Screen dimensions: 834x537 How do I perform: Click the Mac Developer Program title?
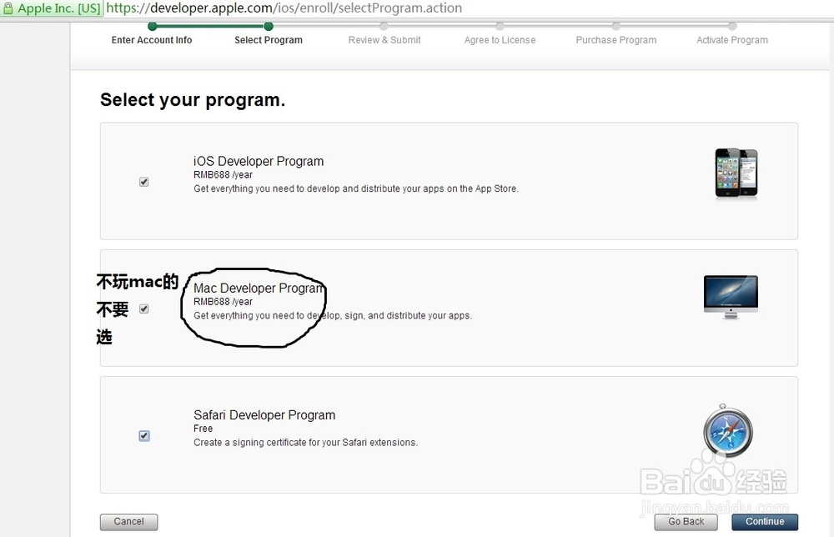259,289
